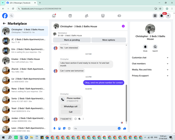Open the Marketplace storefront icon in top nav
Screen dimensions: 175x140
pos(103,16)
